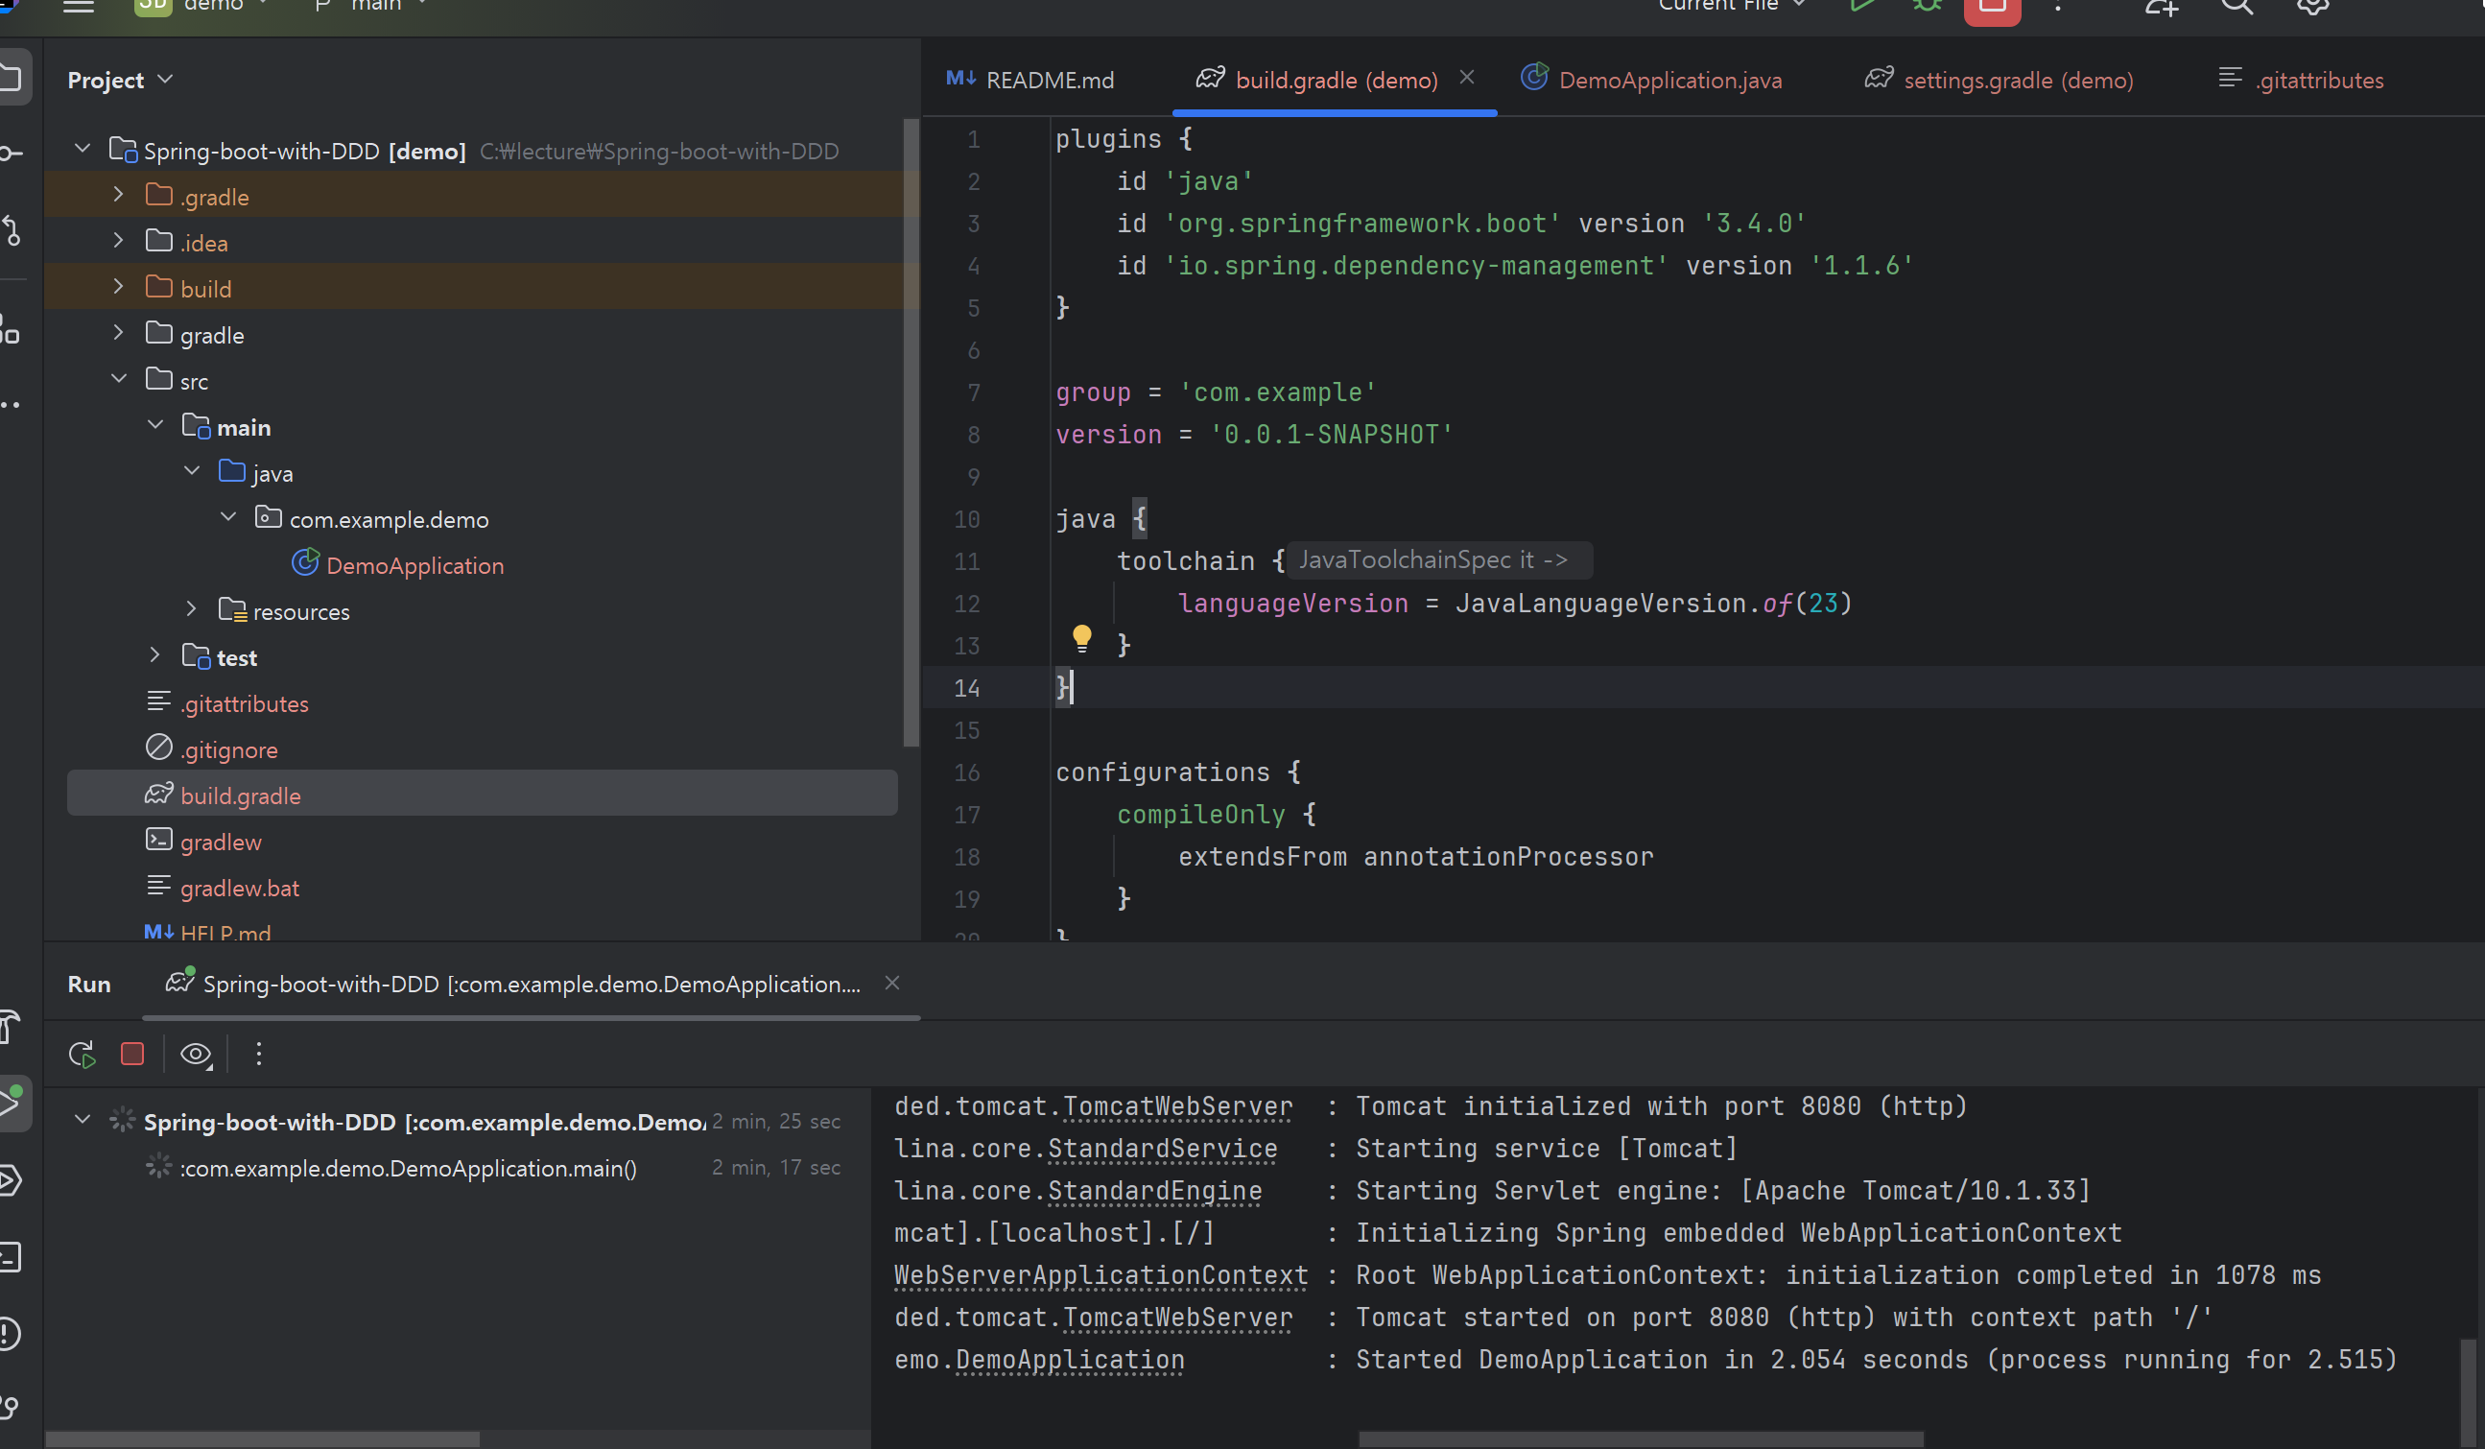This screenshot has width=2485, height=1449.
Task: Toggle the Run tool window sidebar button
Action: (x=13, y=1101)
